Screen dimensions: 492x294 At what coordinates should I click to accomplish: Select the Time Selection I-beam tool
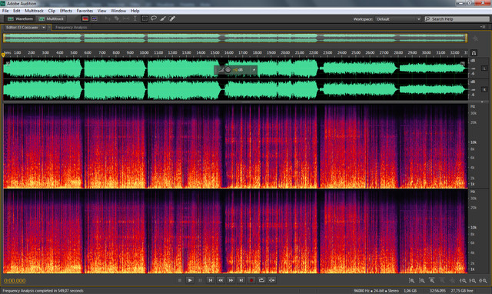point(135,18)
